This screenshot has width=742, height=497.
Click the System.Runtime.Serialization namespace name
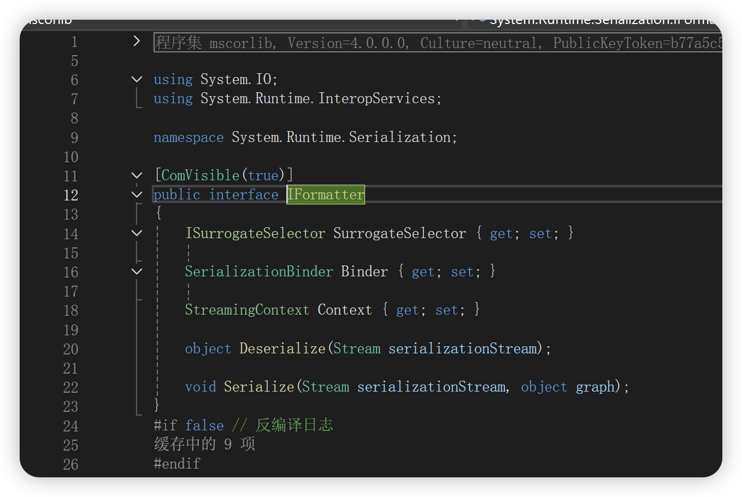[x=341, y=137]
